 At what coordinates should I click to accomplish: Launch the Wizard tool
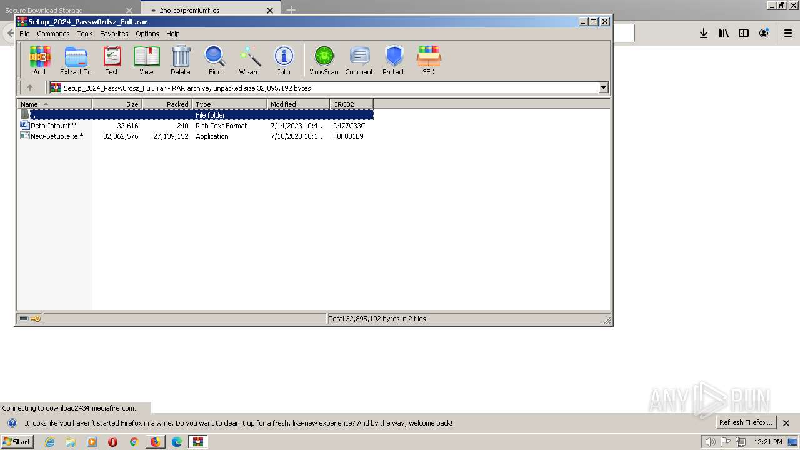(249, 61)
